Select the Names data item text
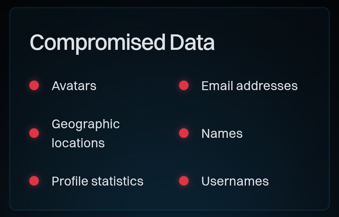The width and height of the screenshot is (339, 217). point(222,134)
